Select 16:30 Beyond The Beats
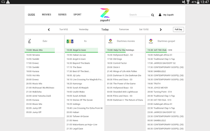Viewport: 210px width, 131px height. tap(78, 63)
